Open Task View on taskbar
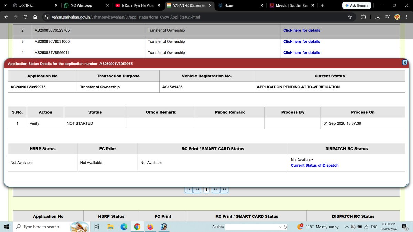 pyautogui.click(x=97, y=227)
